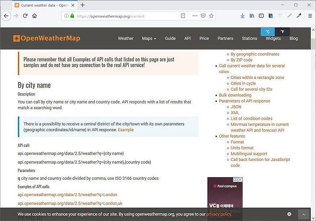
Task: Open a new tab with the plus button
Action: click(83, 5)
